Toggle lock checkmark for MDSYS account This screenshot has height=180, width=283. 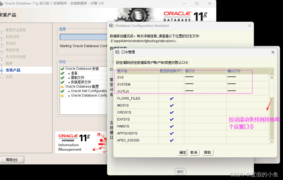point(172,105)
